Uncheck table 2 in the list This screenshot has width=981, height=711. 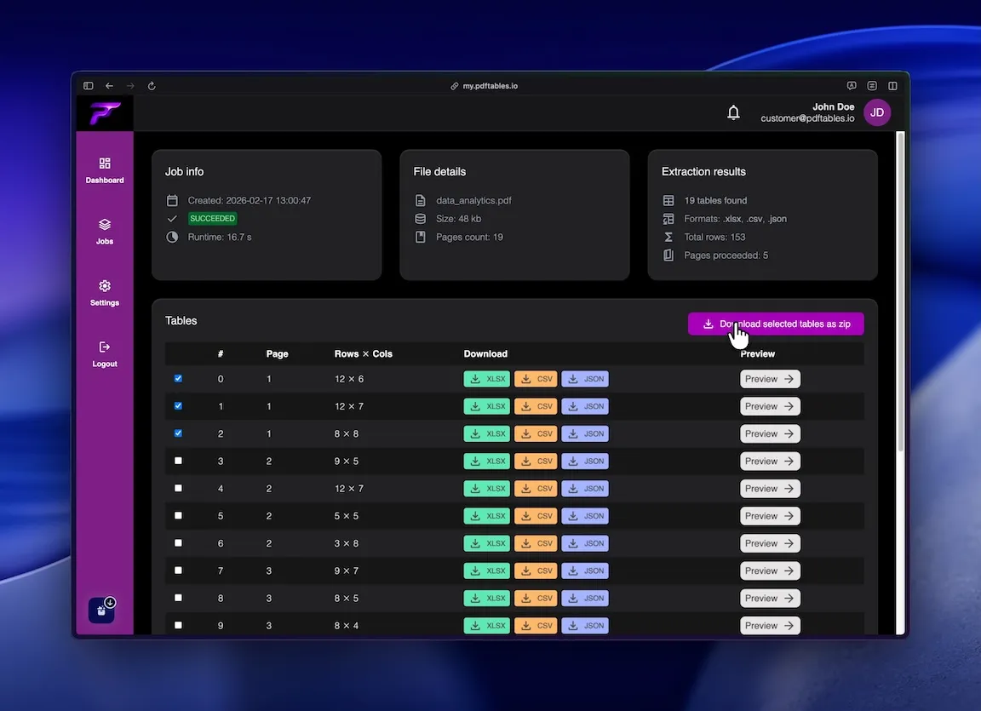178,433
